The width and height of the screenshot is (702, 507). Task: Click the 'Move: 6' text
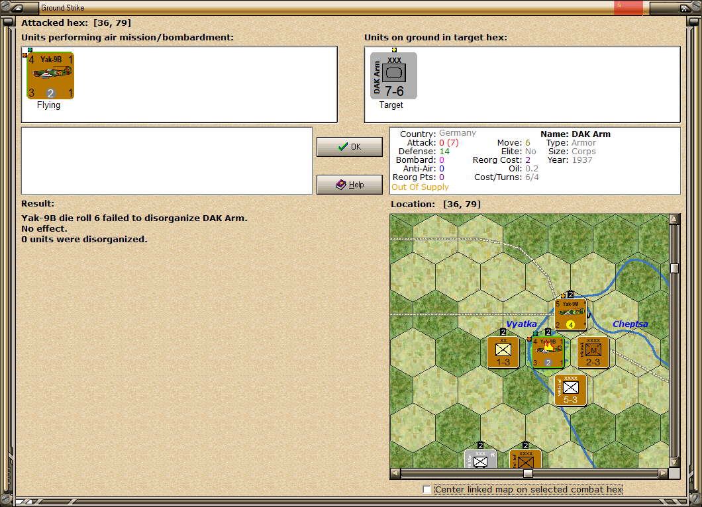513,143
